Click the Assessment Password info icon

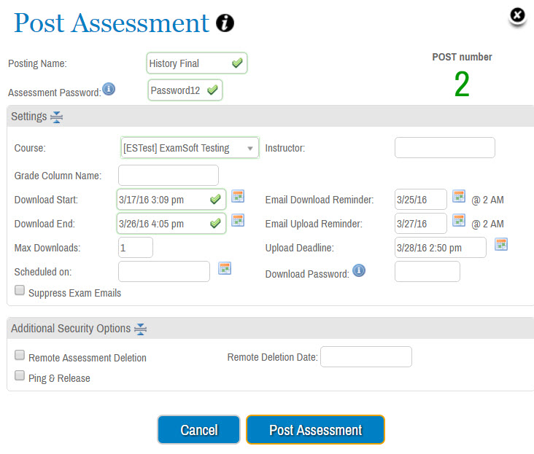point(109,89)
